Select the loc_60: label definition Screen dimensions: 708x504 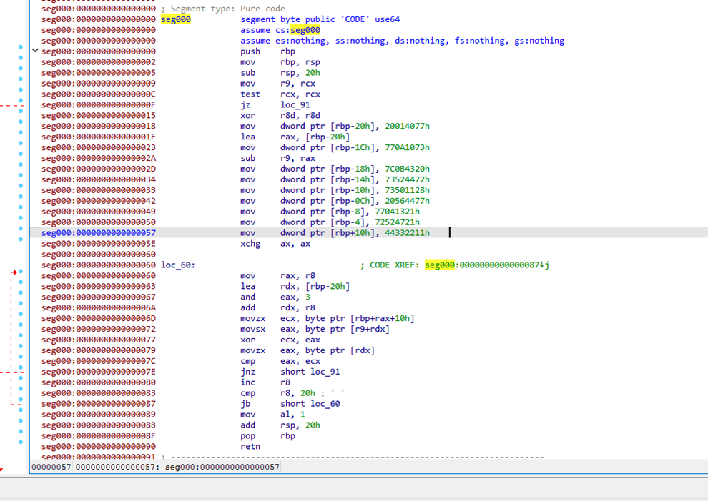click(178, 265)
